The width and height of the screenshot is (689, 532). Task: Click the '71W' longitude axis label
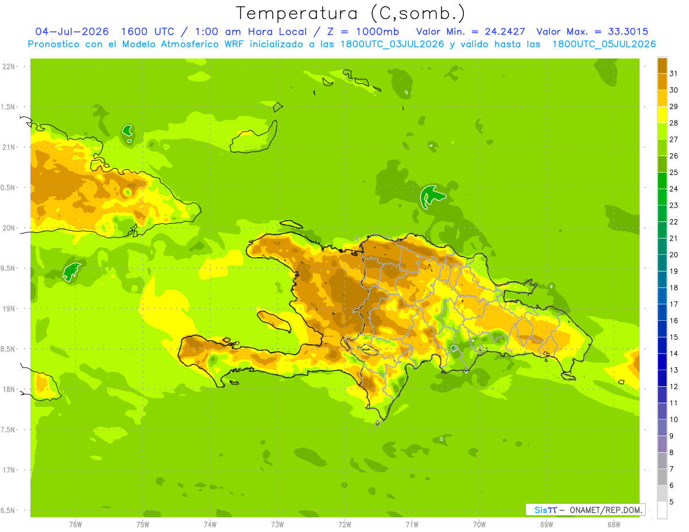(412, 525)
